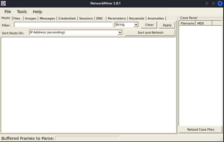Expand the String filter type dropdown
Viewport: 224px width, 142px height.
coord(136,25)
